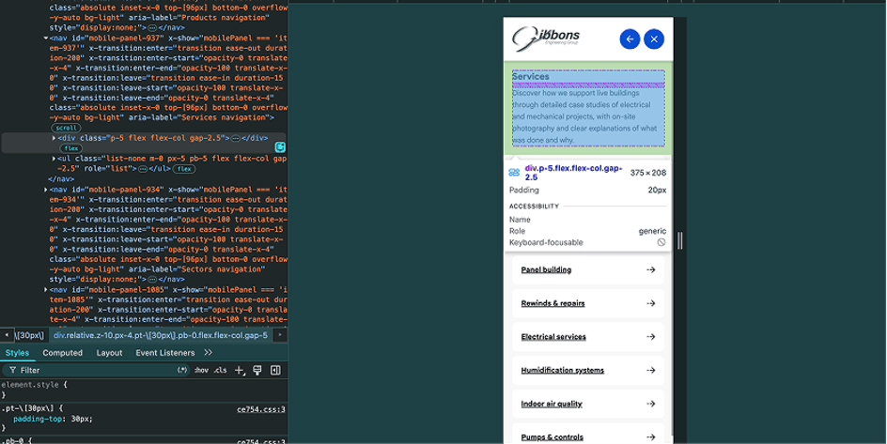The image size is (887, 444).
Task: Open the Event Listeners tab
Action: [165, 353]
